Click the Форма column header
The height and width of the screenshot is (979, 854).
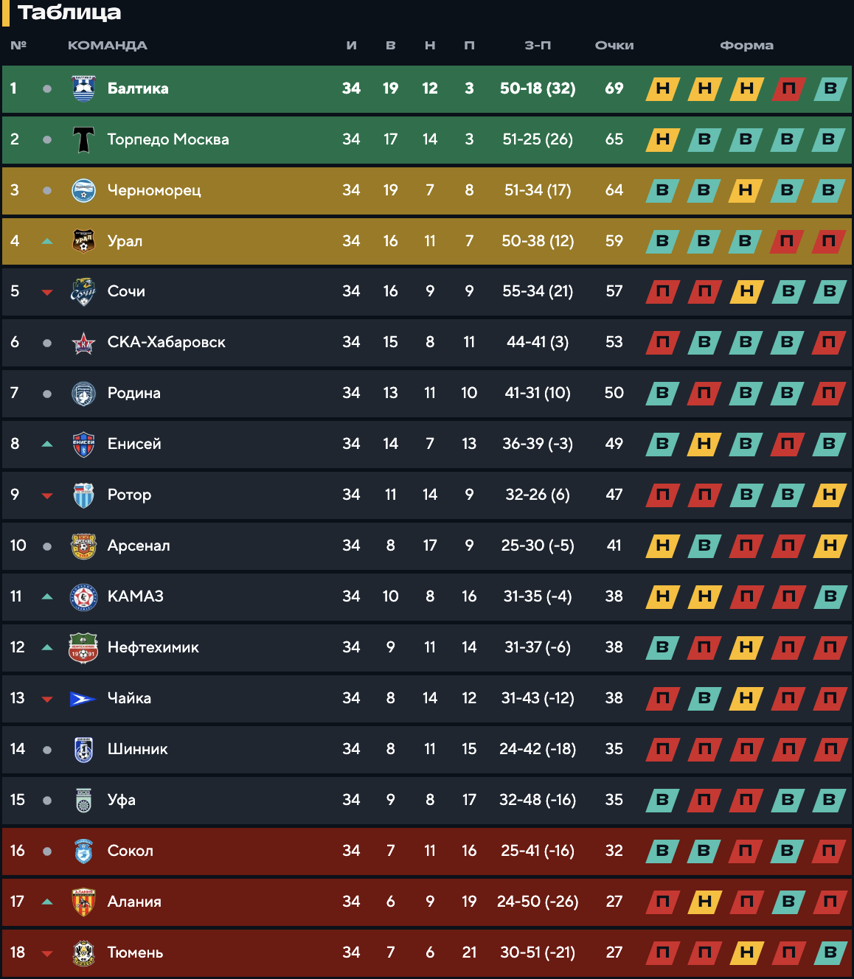[x=746, y=46]
